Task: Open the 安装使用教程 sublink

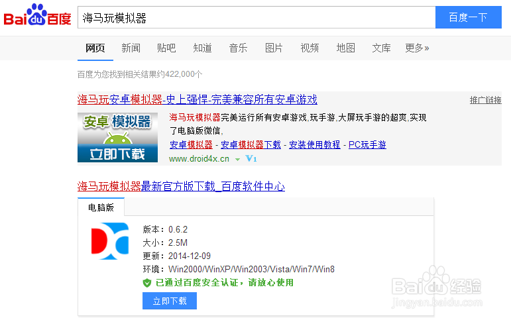Action: (314, 144)
